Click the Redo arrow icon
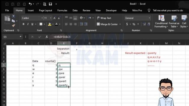This screenshot has width=189, height=106. pyautogui.click(x=38, y=4)
